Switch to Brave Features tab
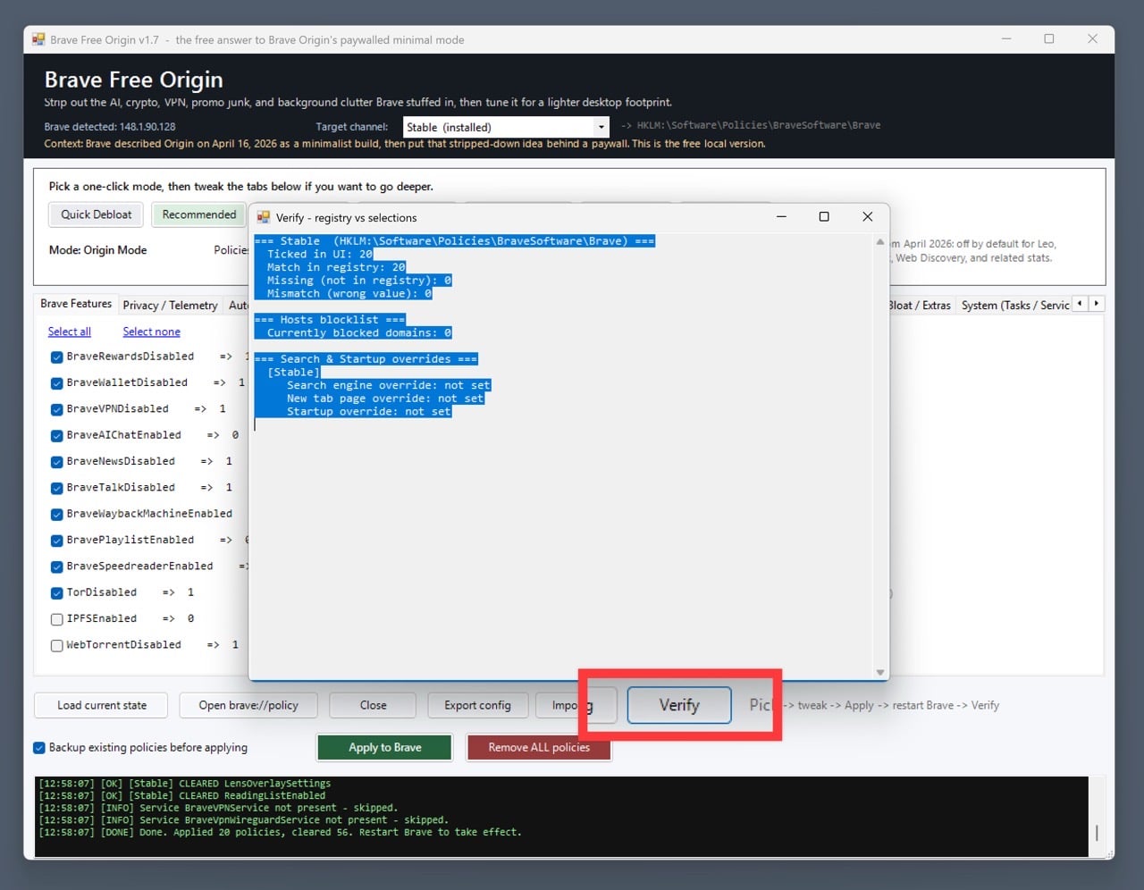 click(x=76, y=304)
